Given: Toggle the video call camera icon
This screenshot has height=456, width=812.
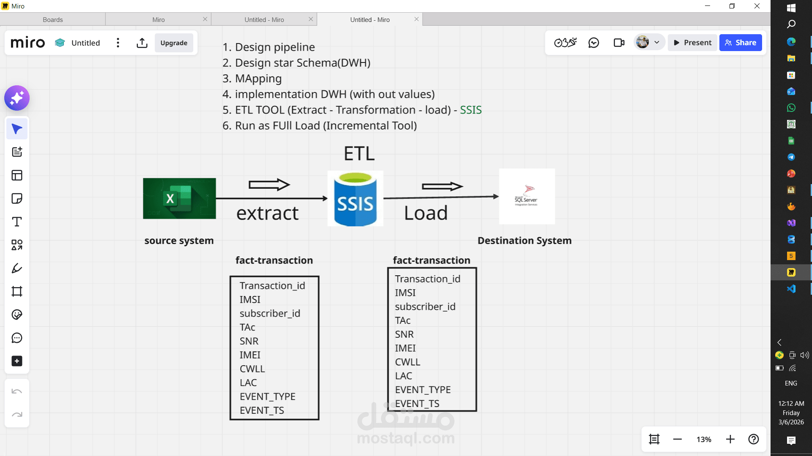Looking at the screenshot, I should [x=619, y=43].
